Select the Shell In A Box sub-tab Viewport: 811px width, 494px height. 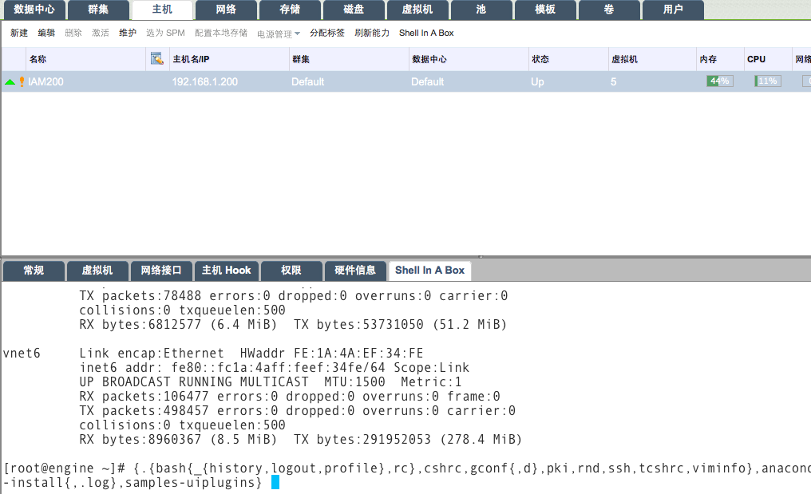(429, 271)
